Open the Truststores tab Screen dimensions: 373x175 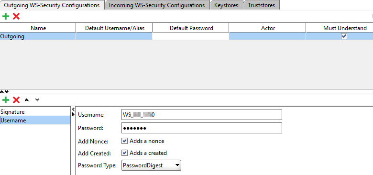pos(261,5)
